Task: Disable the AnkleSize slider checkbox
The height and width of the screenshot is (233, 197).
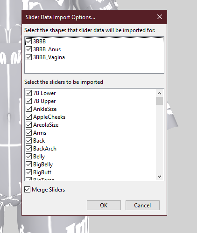Action: tap(28, 109)
